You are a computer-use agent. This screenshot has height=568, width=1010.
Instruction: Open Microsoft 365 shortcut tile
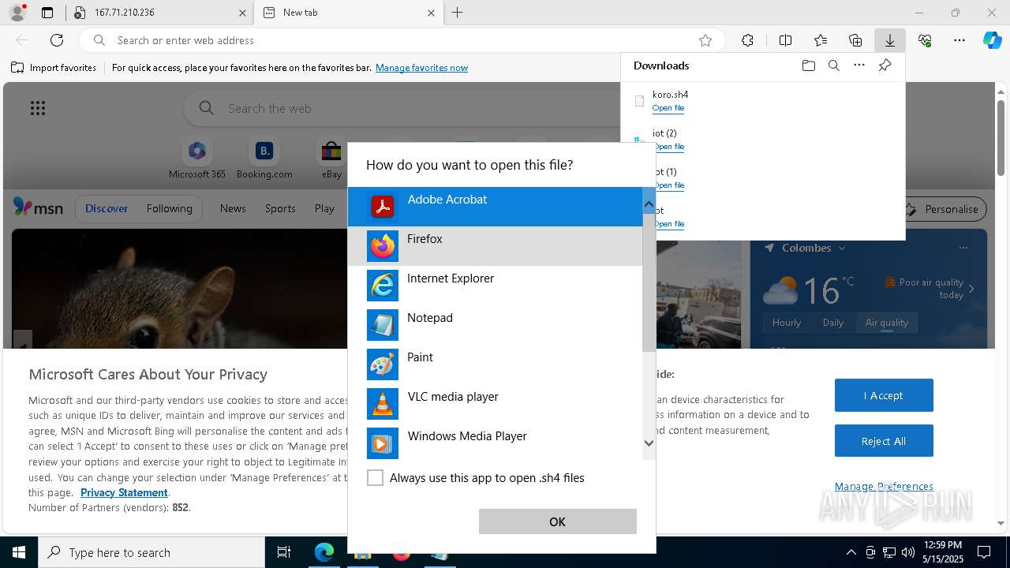197,159
